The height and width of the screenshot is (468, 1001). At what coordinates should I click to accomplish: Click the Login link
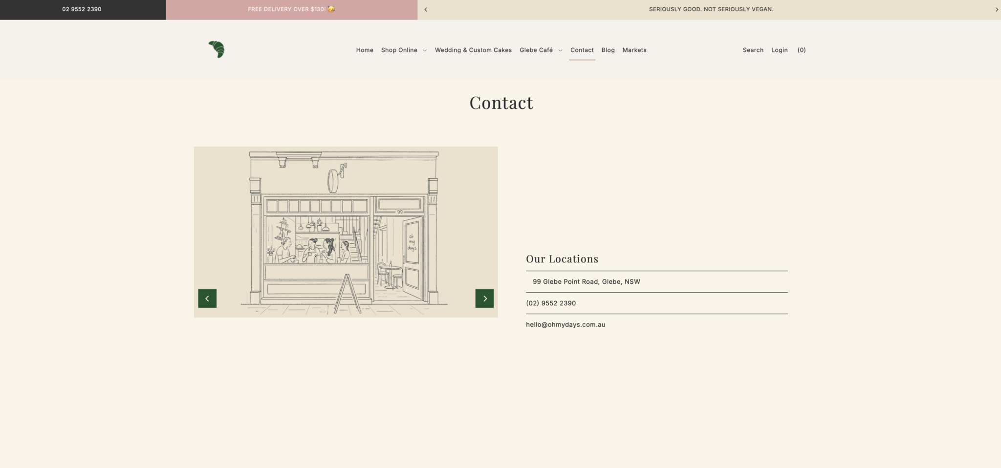point(780,50)
